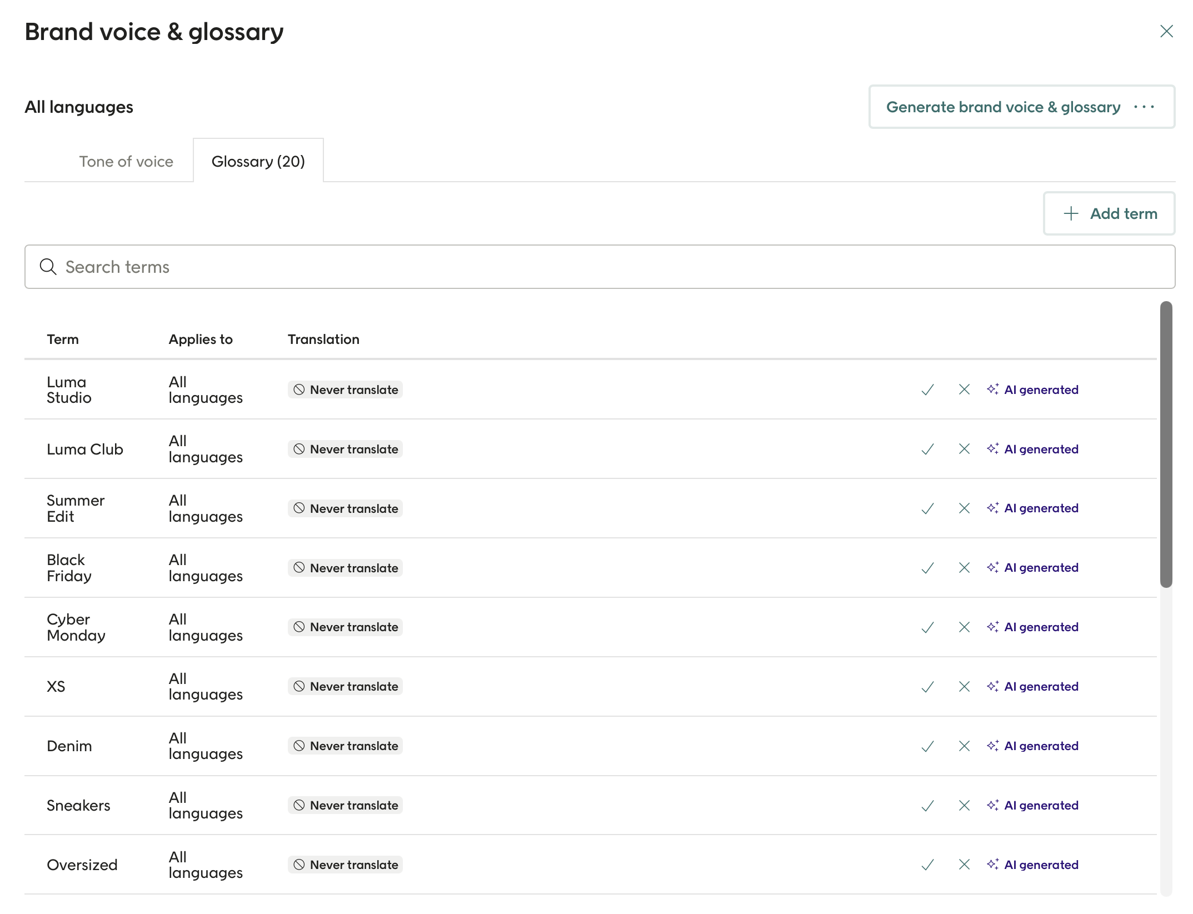Reject the Sneakers term with X
Viewport: 1193px width, 914px height.
(964, 806)
